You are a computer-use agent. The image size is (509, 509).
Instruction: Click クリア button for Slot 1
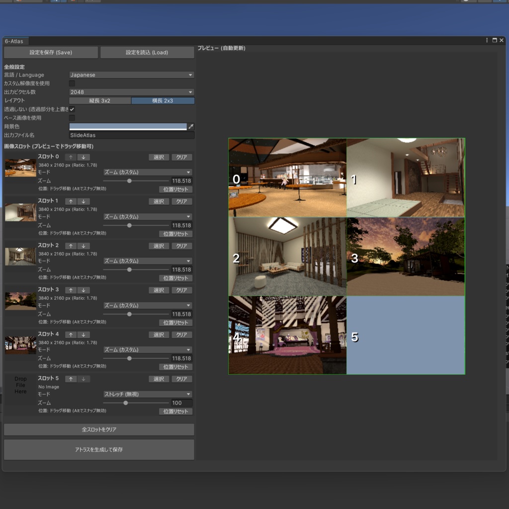[182, 202]
